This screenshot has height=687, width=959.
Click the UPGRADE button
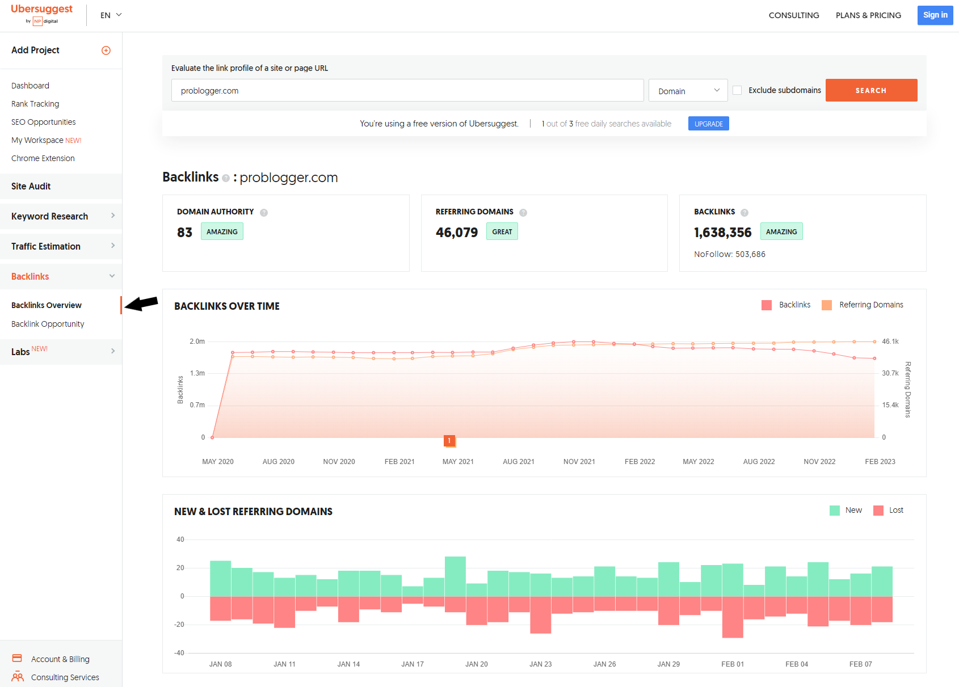(708, 123)
